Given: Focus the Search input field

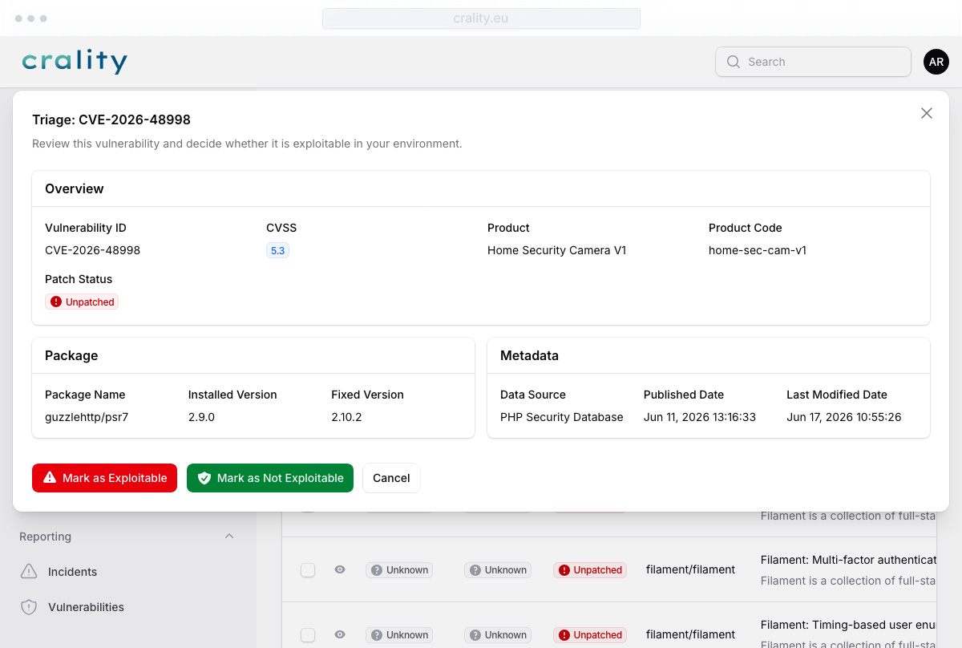Looking at the screenshot, I should [x=813, y=62].
